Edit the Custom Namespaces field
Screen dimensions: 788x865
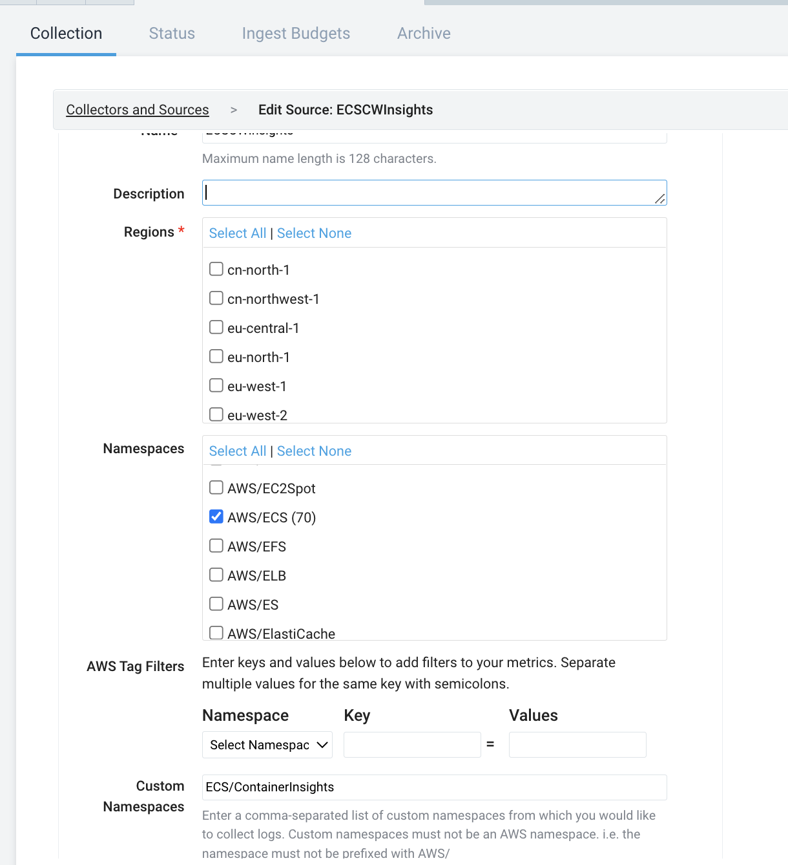pos(434,787)
